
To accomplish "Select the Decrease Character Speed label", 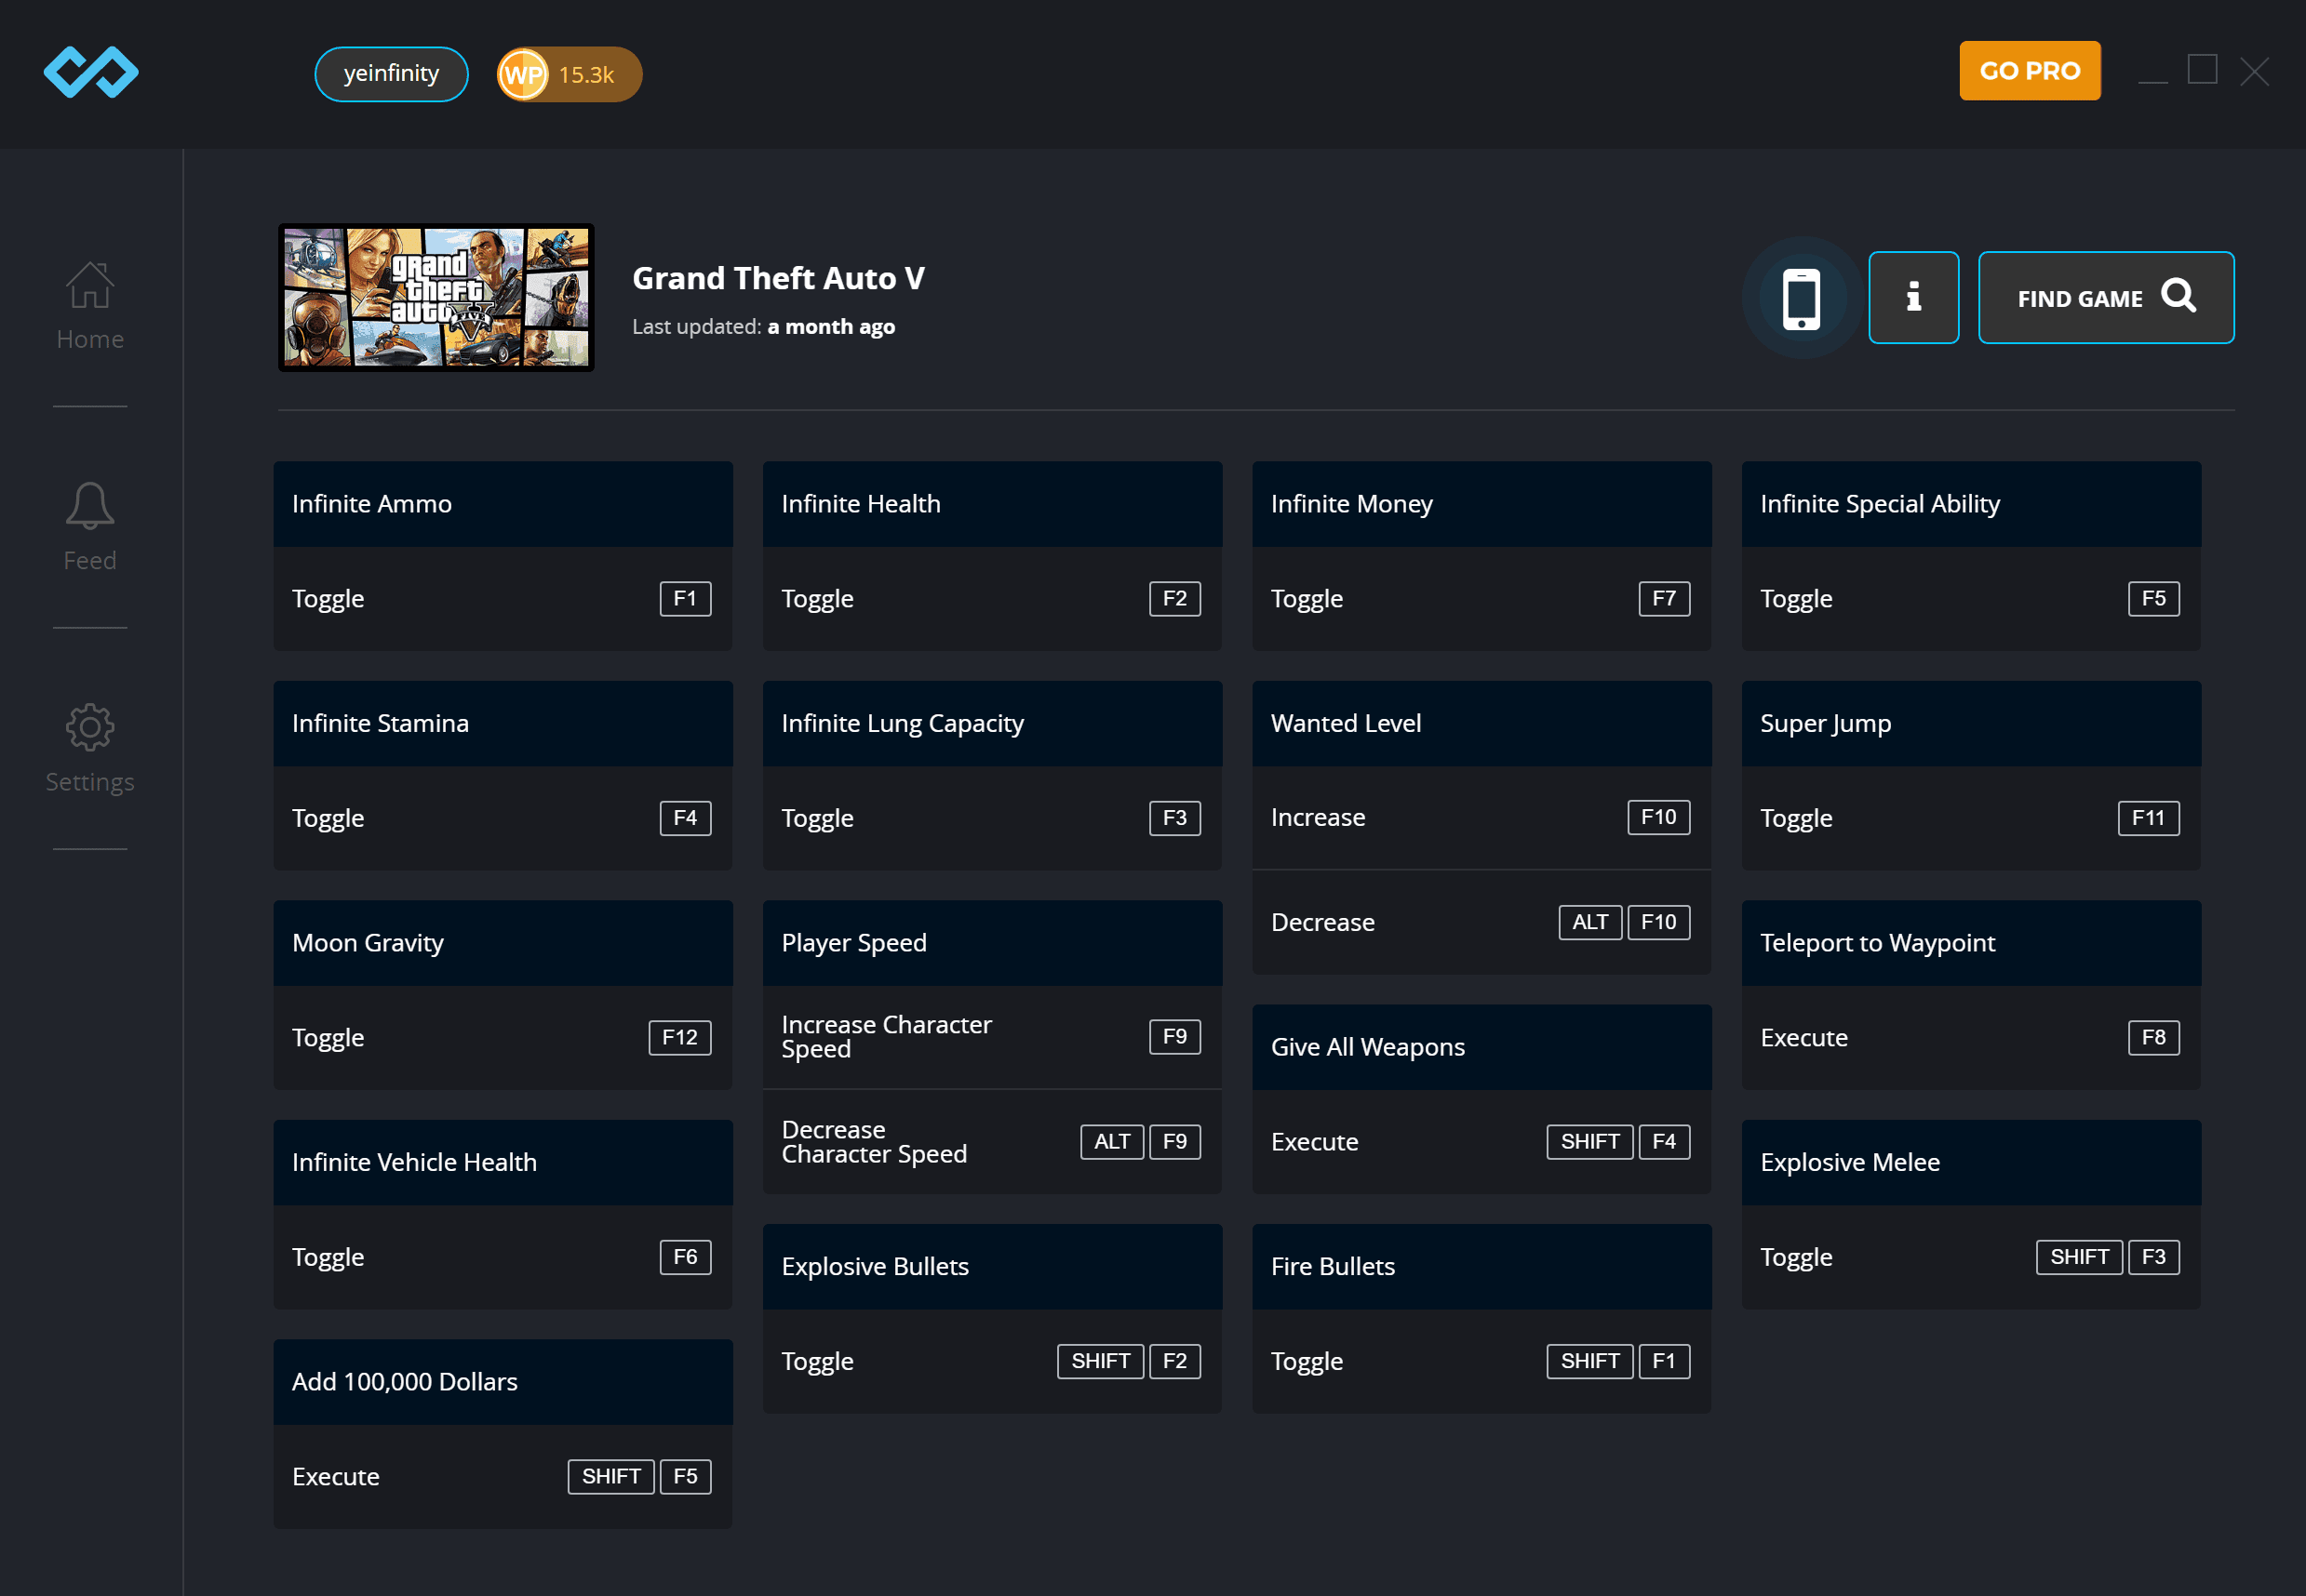I will 875,1141.
